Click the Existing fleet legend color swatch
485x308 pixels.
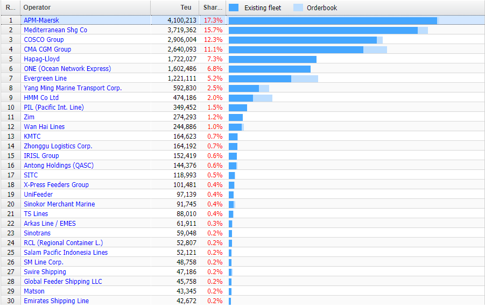tap(234, 8)
